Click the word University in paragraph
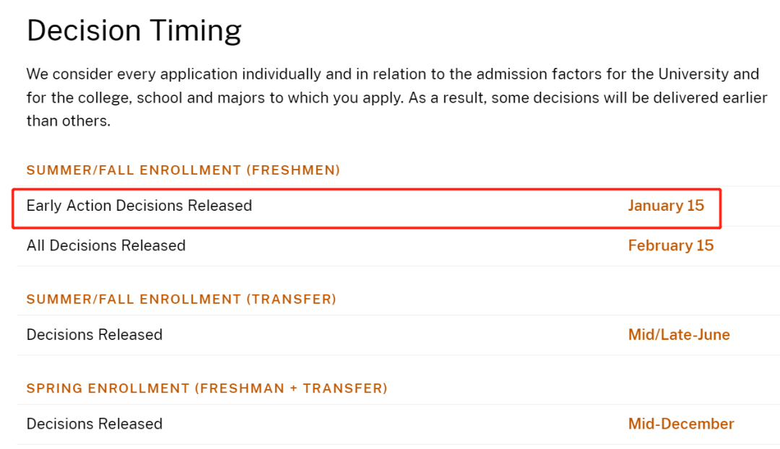 click(x=693, y=74)
